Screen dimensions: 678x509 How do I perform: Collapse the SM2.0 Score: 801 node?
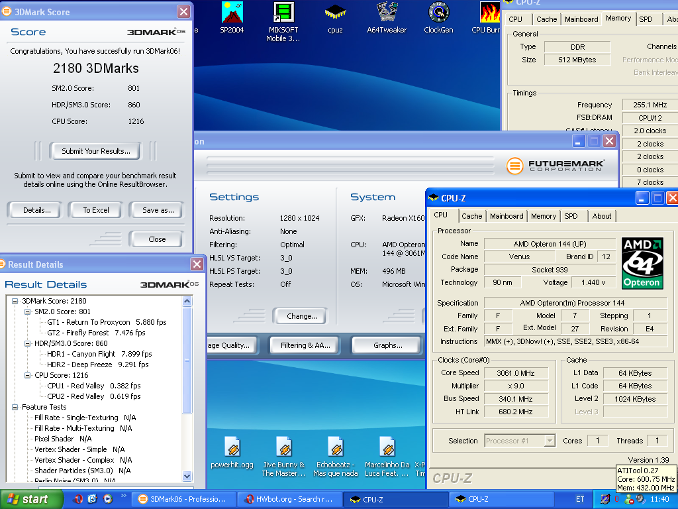pyautogui.click(x=28, y=311)
